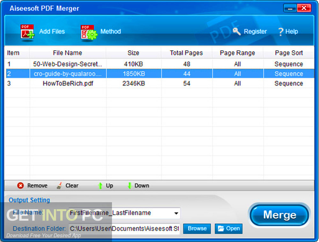Click the 1850KB size cell
The height and width of the screenshot is (242, 319).
(134, 74)
